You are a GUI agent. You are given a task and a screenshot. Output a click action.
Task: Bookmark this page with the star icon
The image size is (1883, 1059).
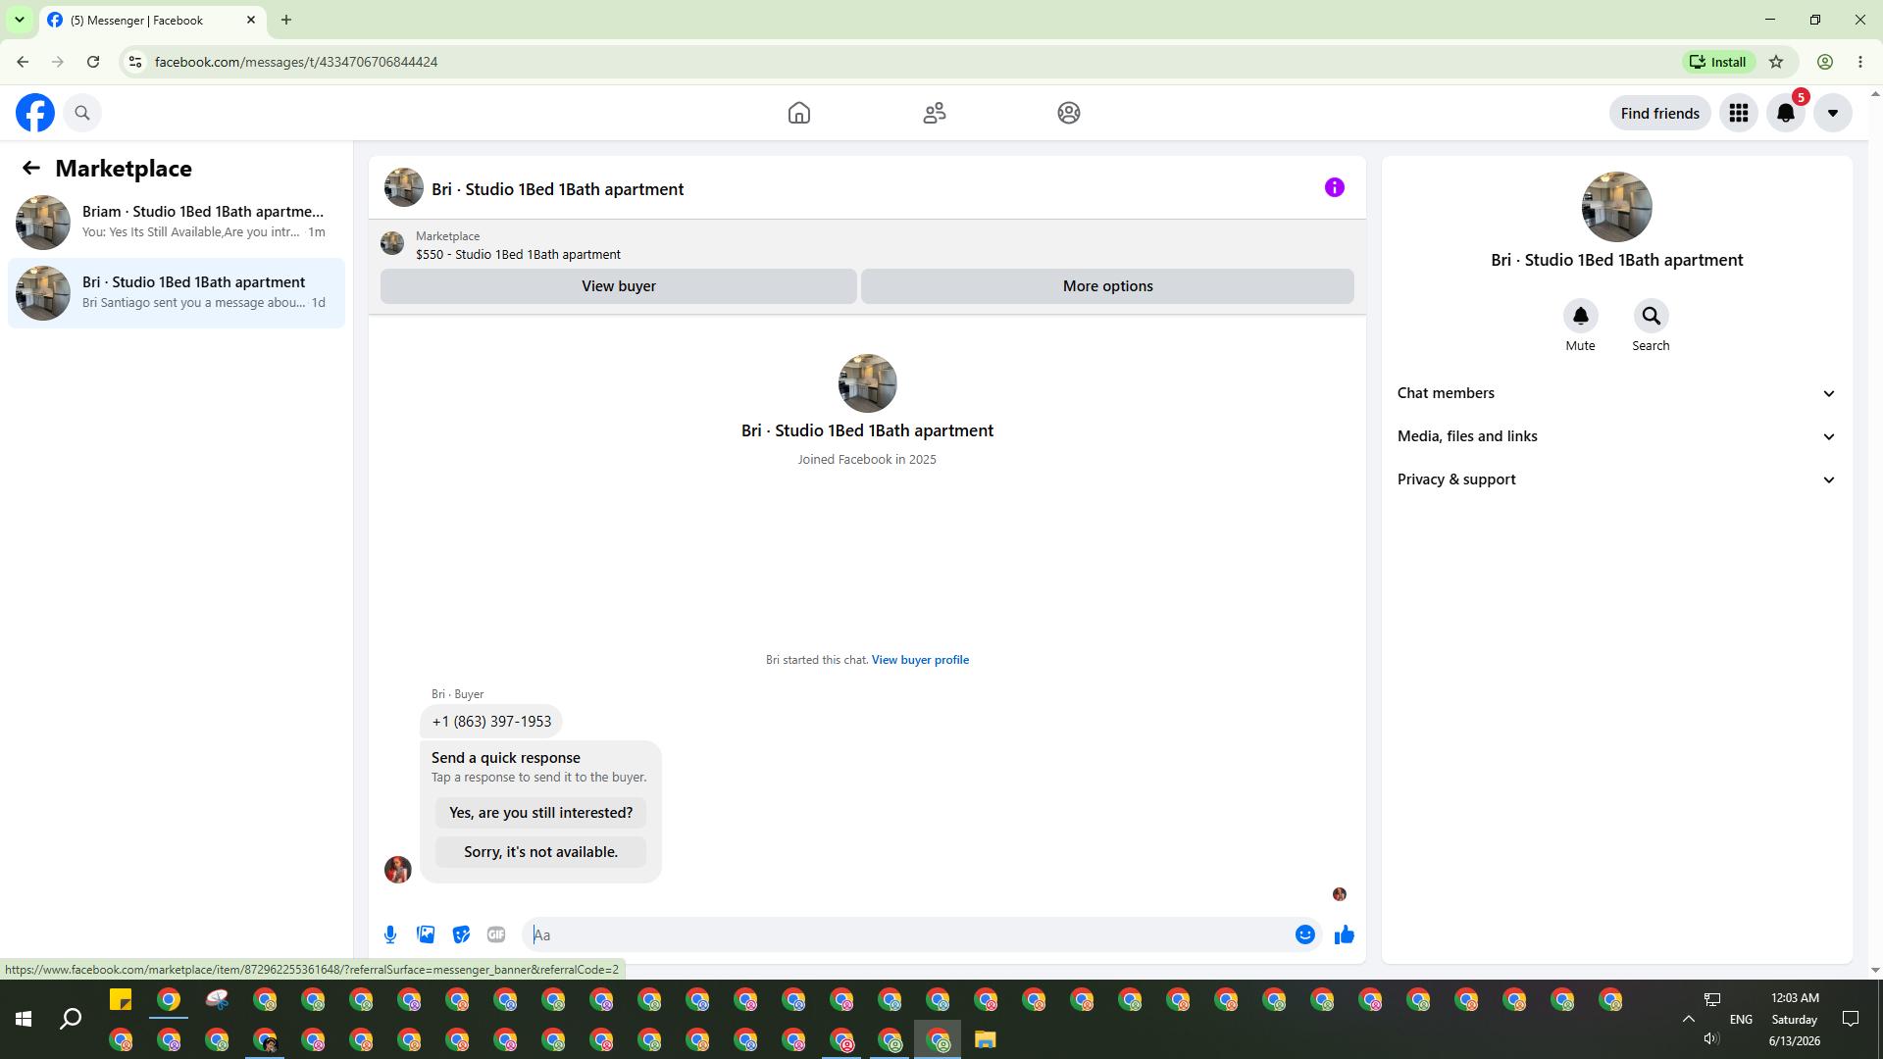pos(1776,62)
